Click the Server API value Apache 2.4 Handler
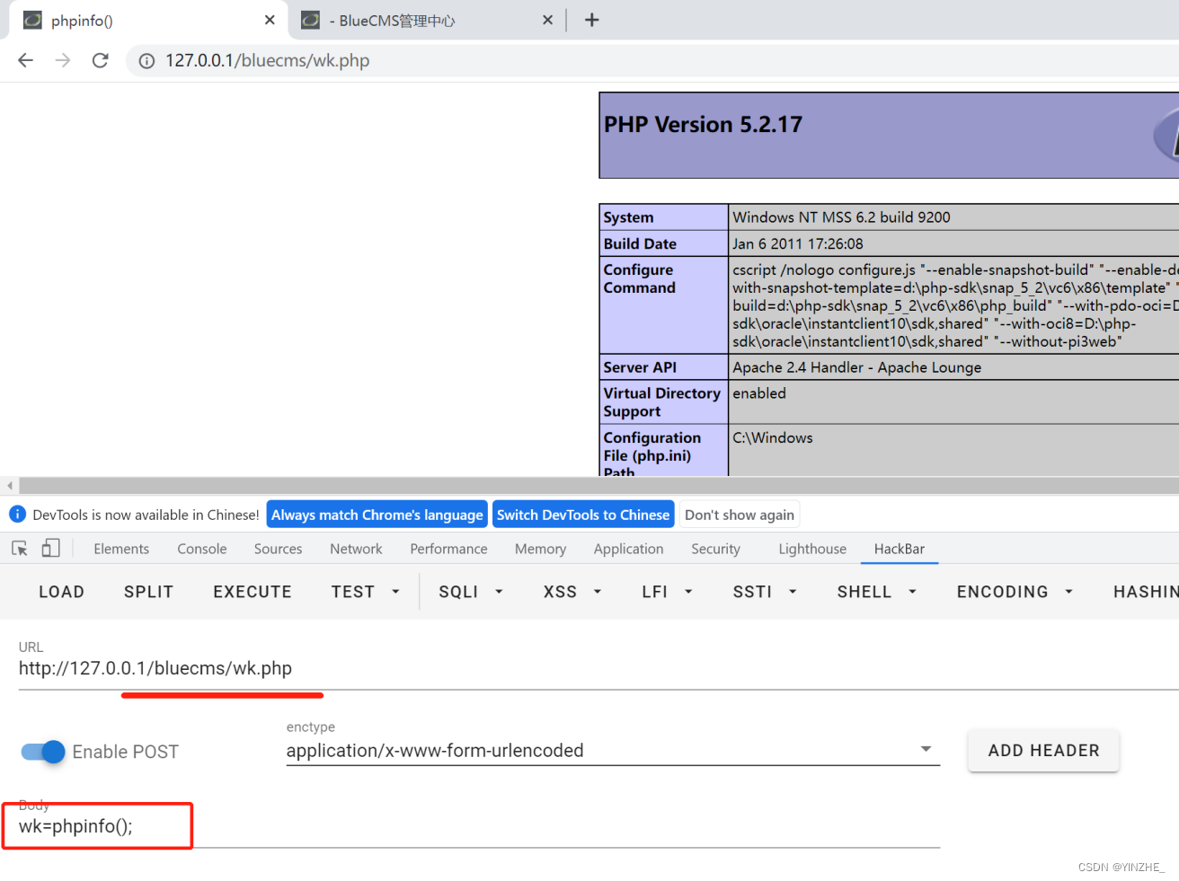 click(856, 367)
